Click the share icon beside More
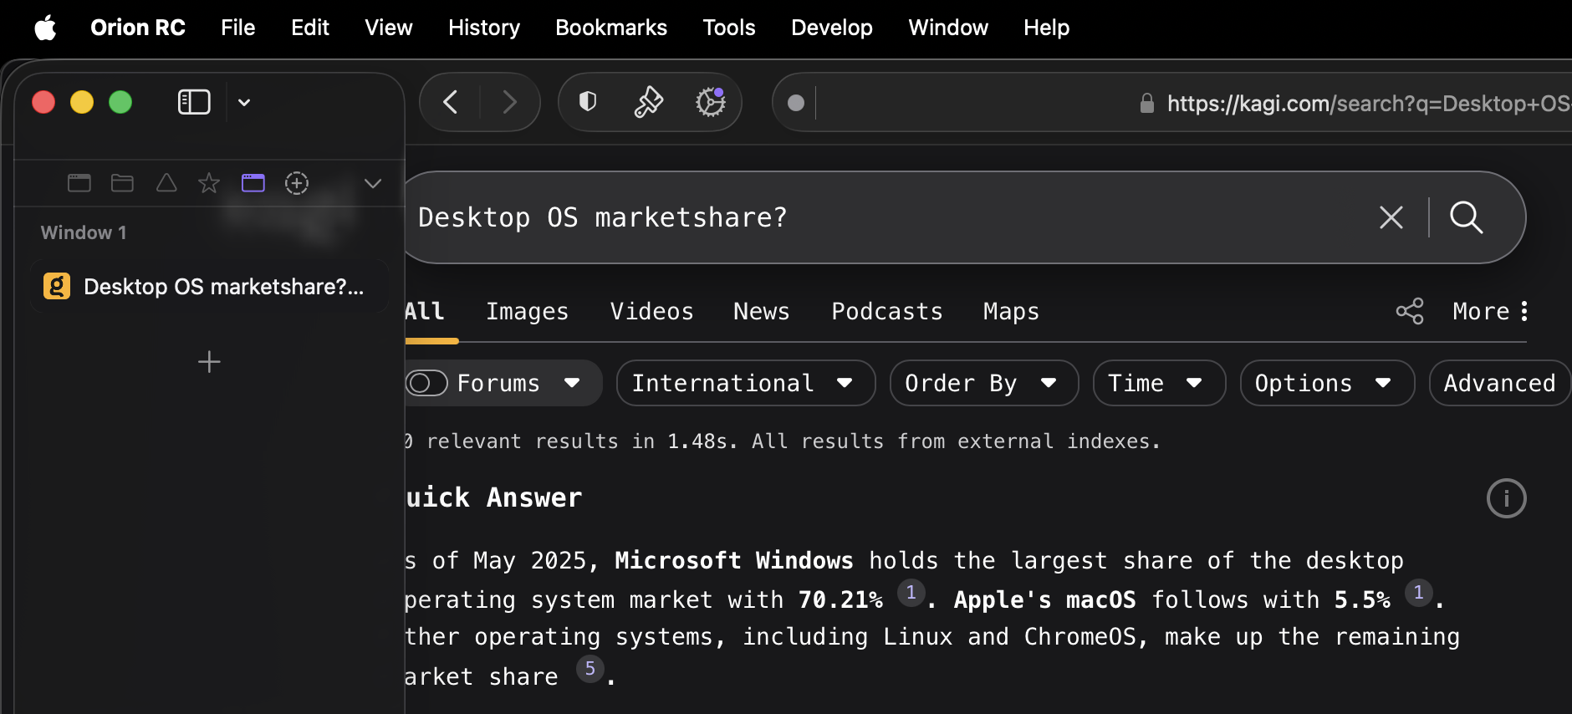Viewport: 1572px width, 714px height. (1410, 311)
